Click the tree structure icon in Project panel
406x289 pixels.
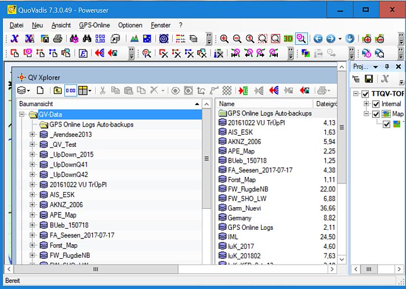(x=356, y=79)
